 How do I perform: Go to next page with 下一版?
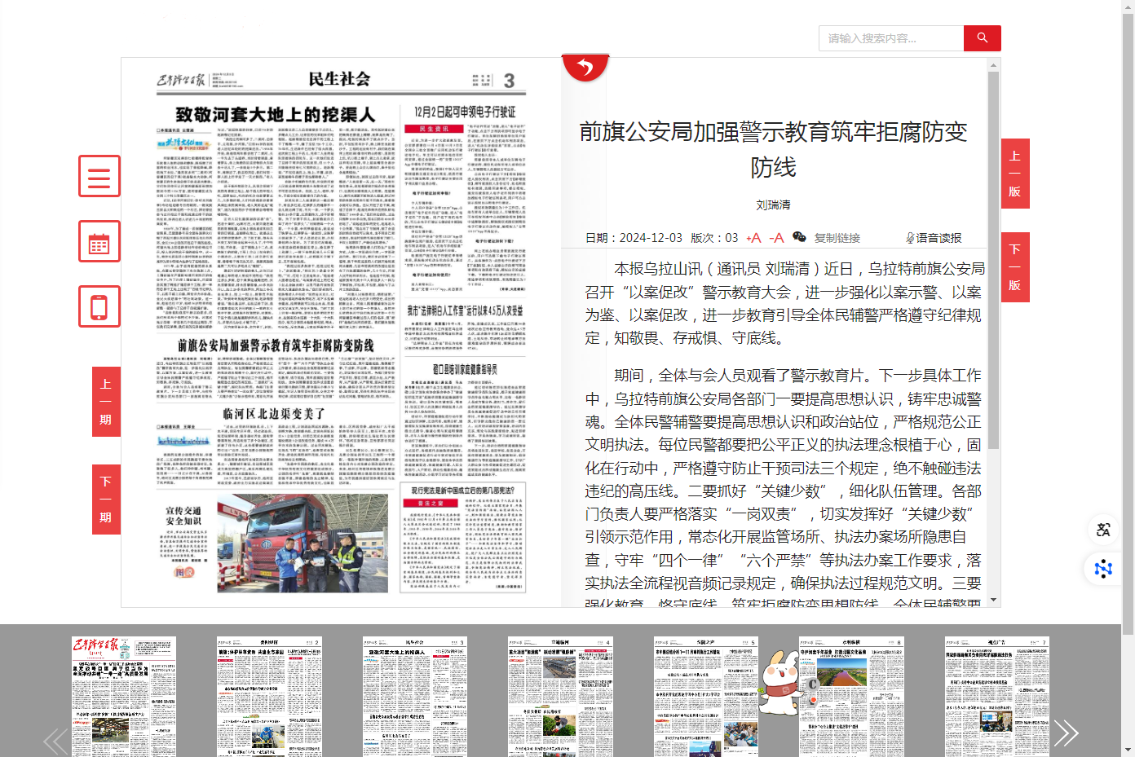point(1015,267)
